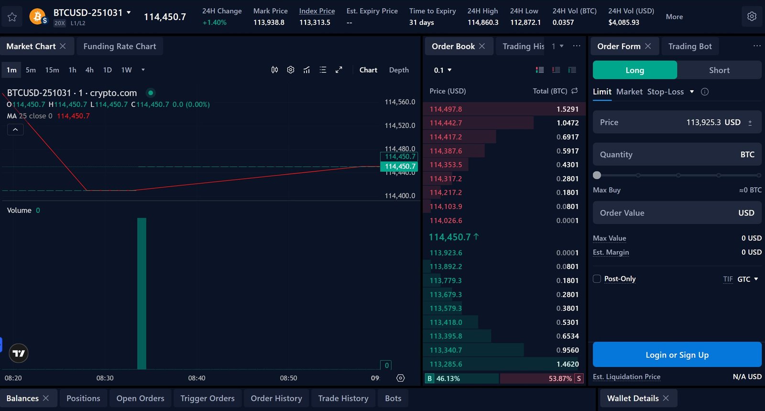Open Positions tab

point(83,398)
